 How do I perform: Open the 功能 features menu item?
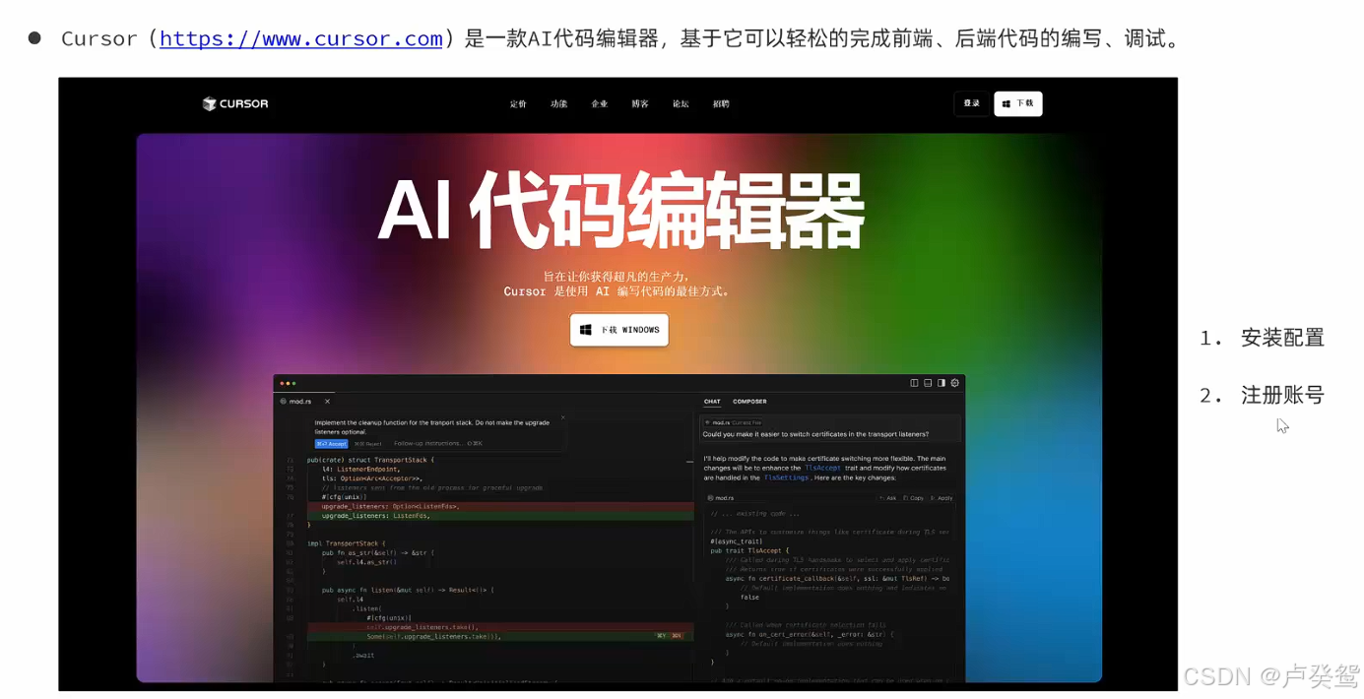pos(558,103)
